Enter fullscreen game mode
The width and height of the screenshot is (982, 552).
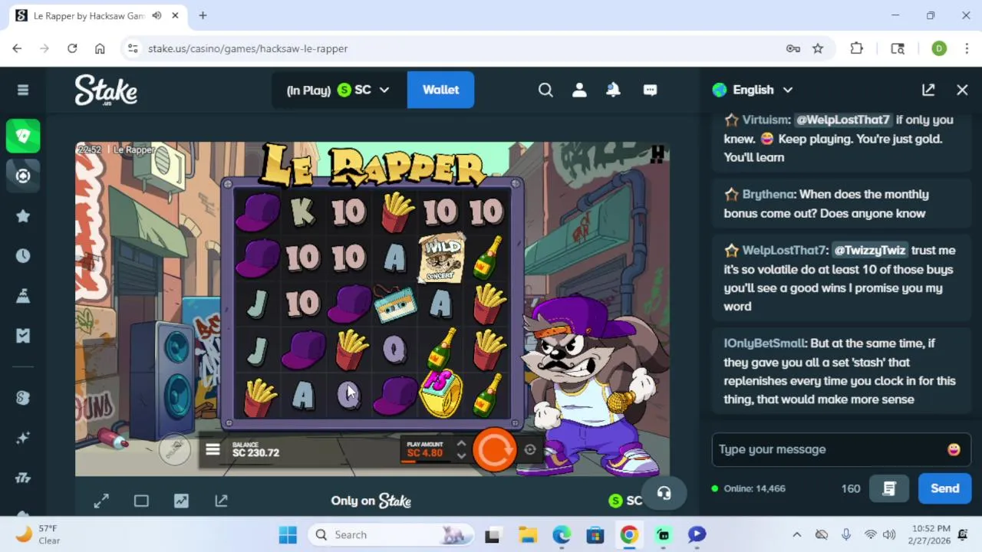(x=101, y=501)
